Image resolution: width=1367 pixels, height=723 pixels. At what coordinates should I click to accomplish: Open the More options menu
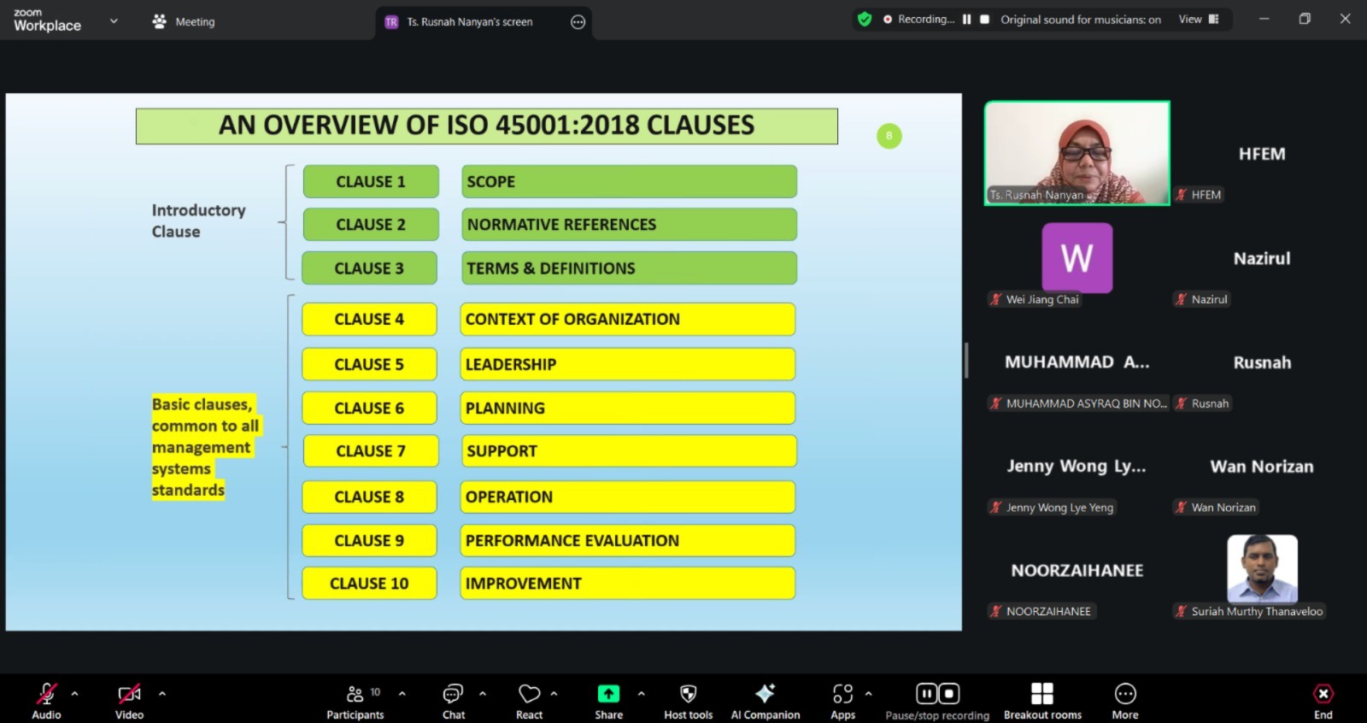(x=1124, y=701)
